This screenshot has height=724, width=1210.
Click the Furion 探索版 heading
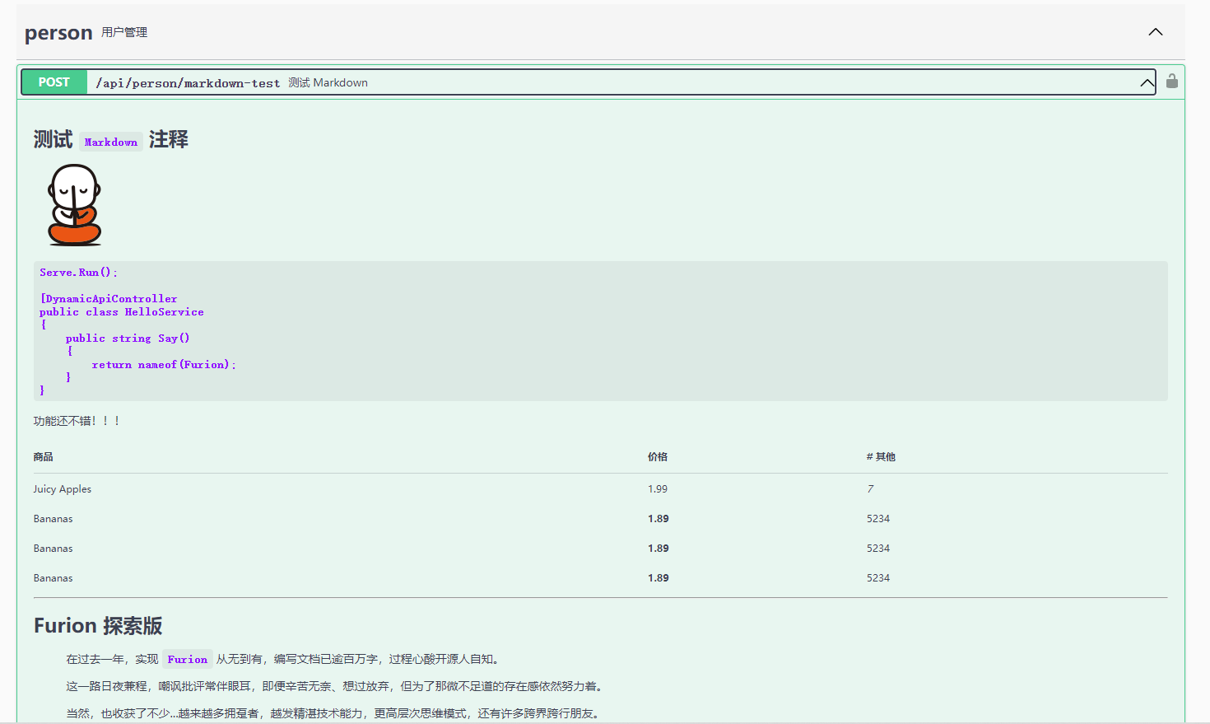(98, 626)
